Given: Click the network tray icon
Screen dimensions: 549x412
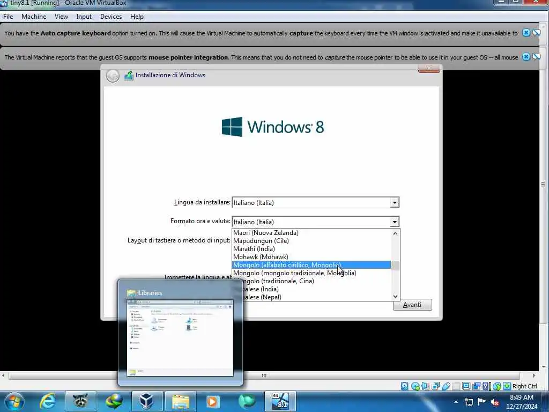Looking at the screenshot, I should (x=469, y=402).
